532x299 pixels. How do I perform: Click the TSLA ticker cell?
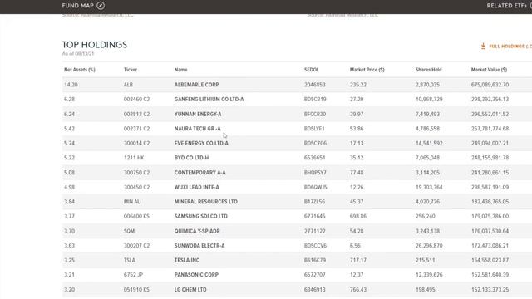pyautogui.click(x=130, y=260)
